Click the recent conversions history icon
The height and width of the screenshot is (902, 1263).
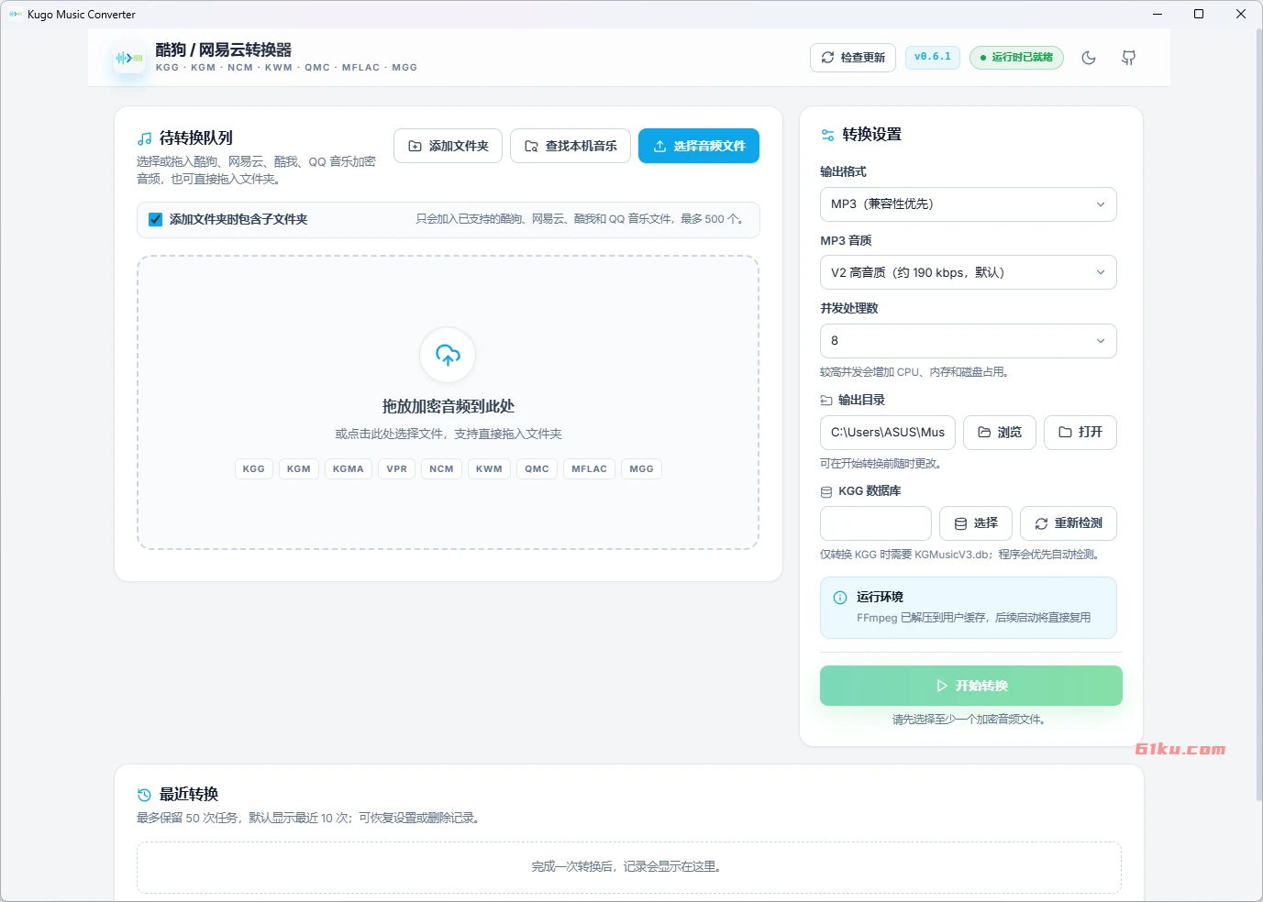click(x=144, y=795)
